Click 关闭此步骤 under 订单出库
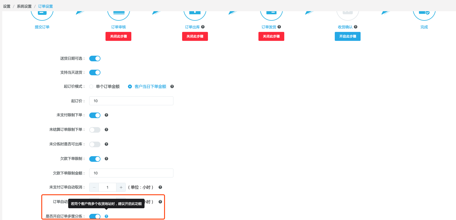Image resolution: width=456 pixels, height=220 pixels. (x=195, y=36)
